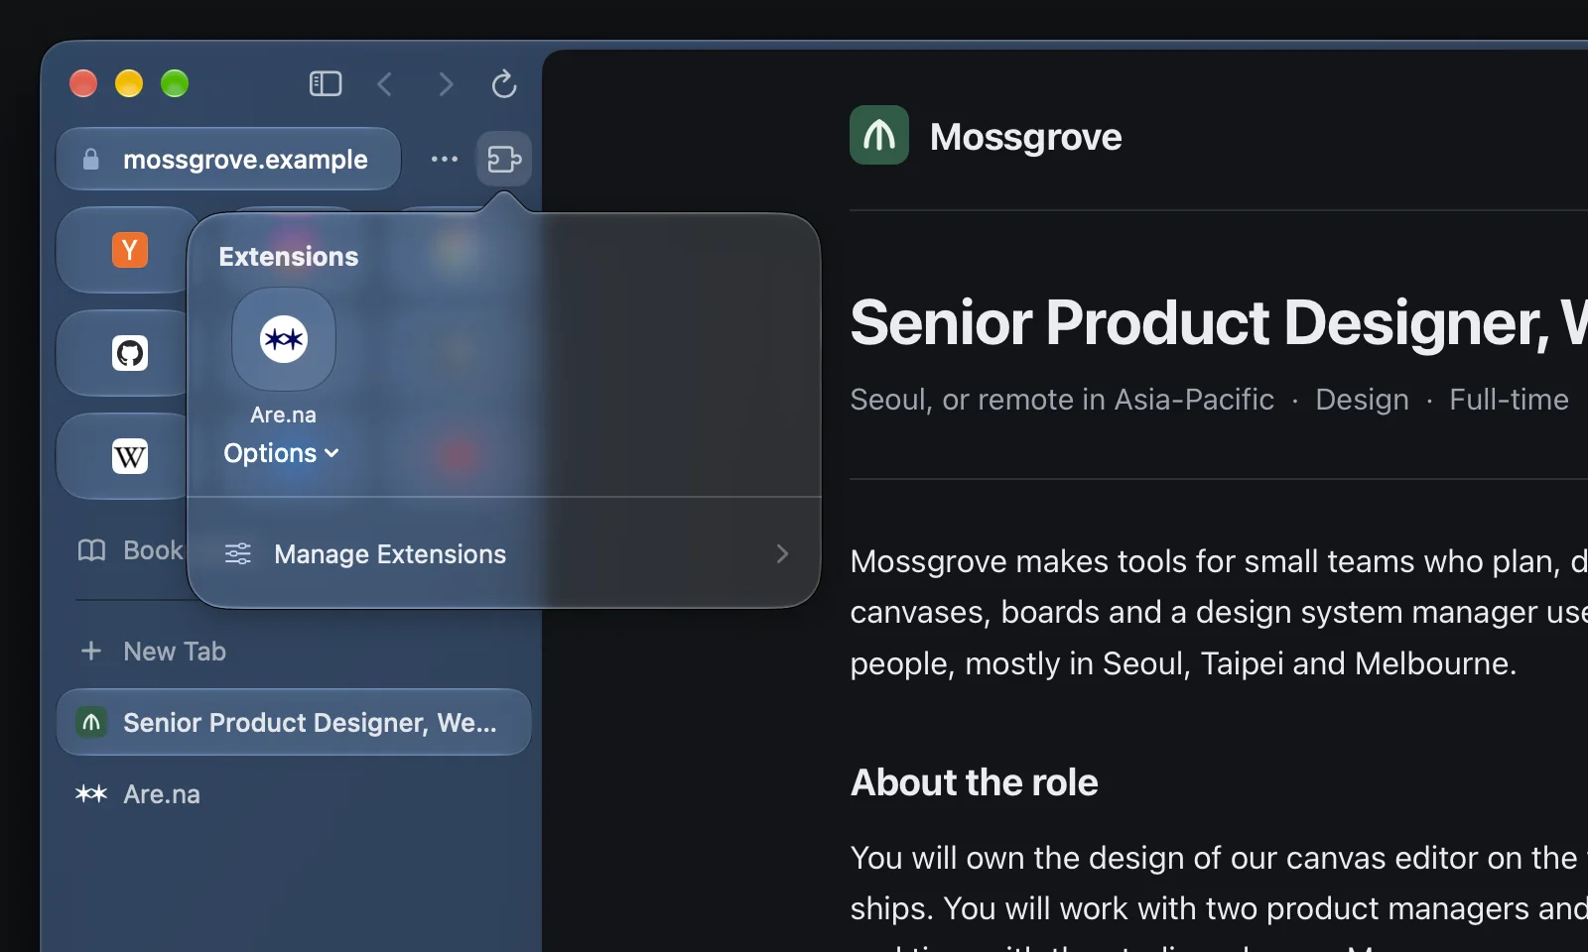1588x952 pixels.
Task: Click the 'About the role' heading
Action: point(975,782)
